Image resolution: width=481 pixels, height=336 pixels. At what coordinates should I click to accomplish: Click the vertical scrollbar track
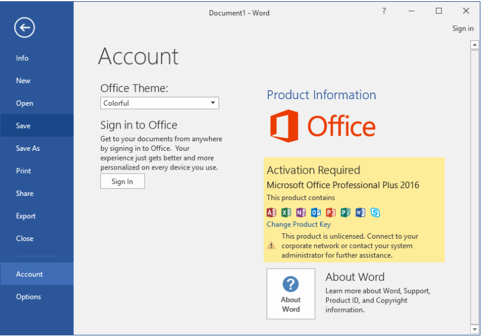click(474, 187)
